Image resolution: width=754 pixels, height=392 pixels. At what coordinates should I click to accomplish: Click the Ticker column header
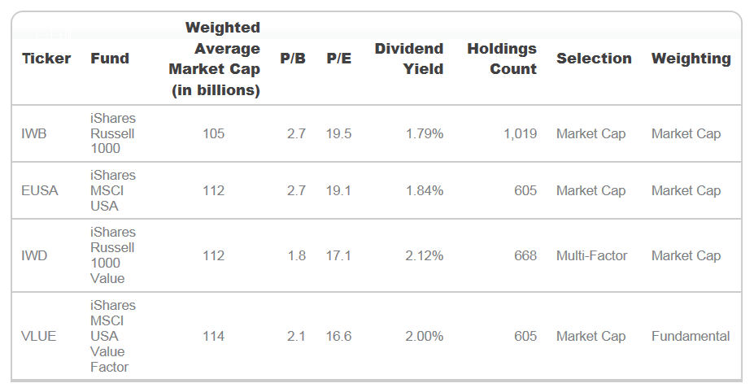coord(46,59)
